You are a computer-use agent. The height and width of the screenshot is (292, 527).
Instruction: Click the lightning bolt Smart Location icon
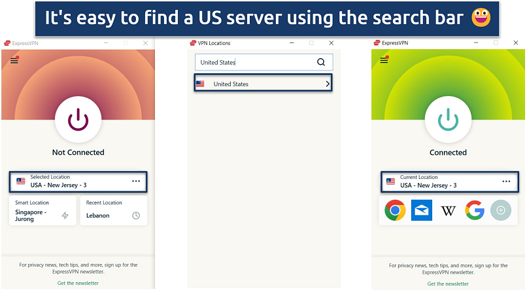click(65, 216)
